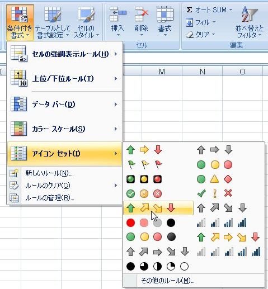The height and width of the screenshot is (289, 268).
Task: Expand the セルのスタイル dropdown arrow
Action: [x=97, y=35]
